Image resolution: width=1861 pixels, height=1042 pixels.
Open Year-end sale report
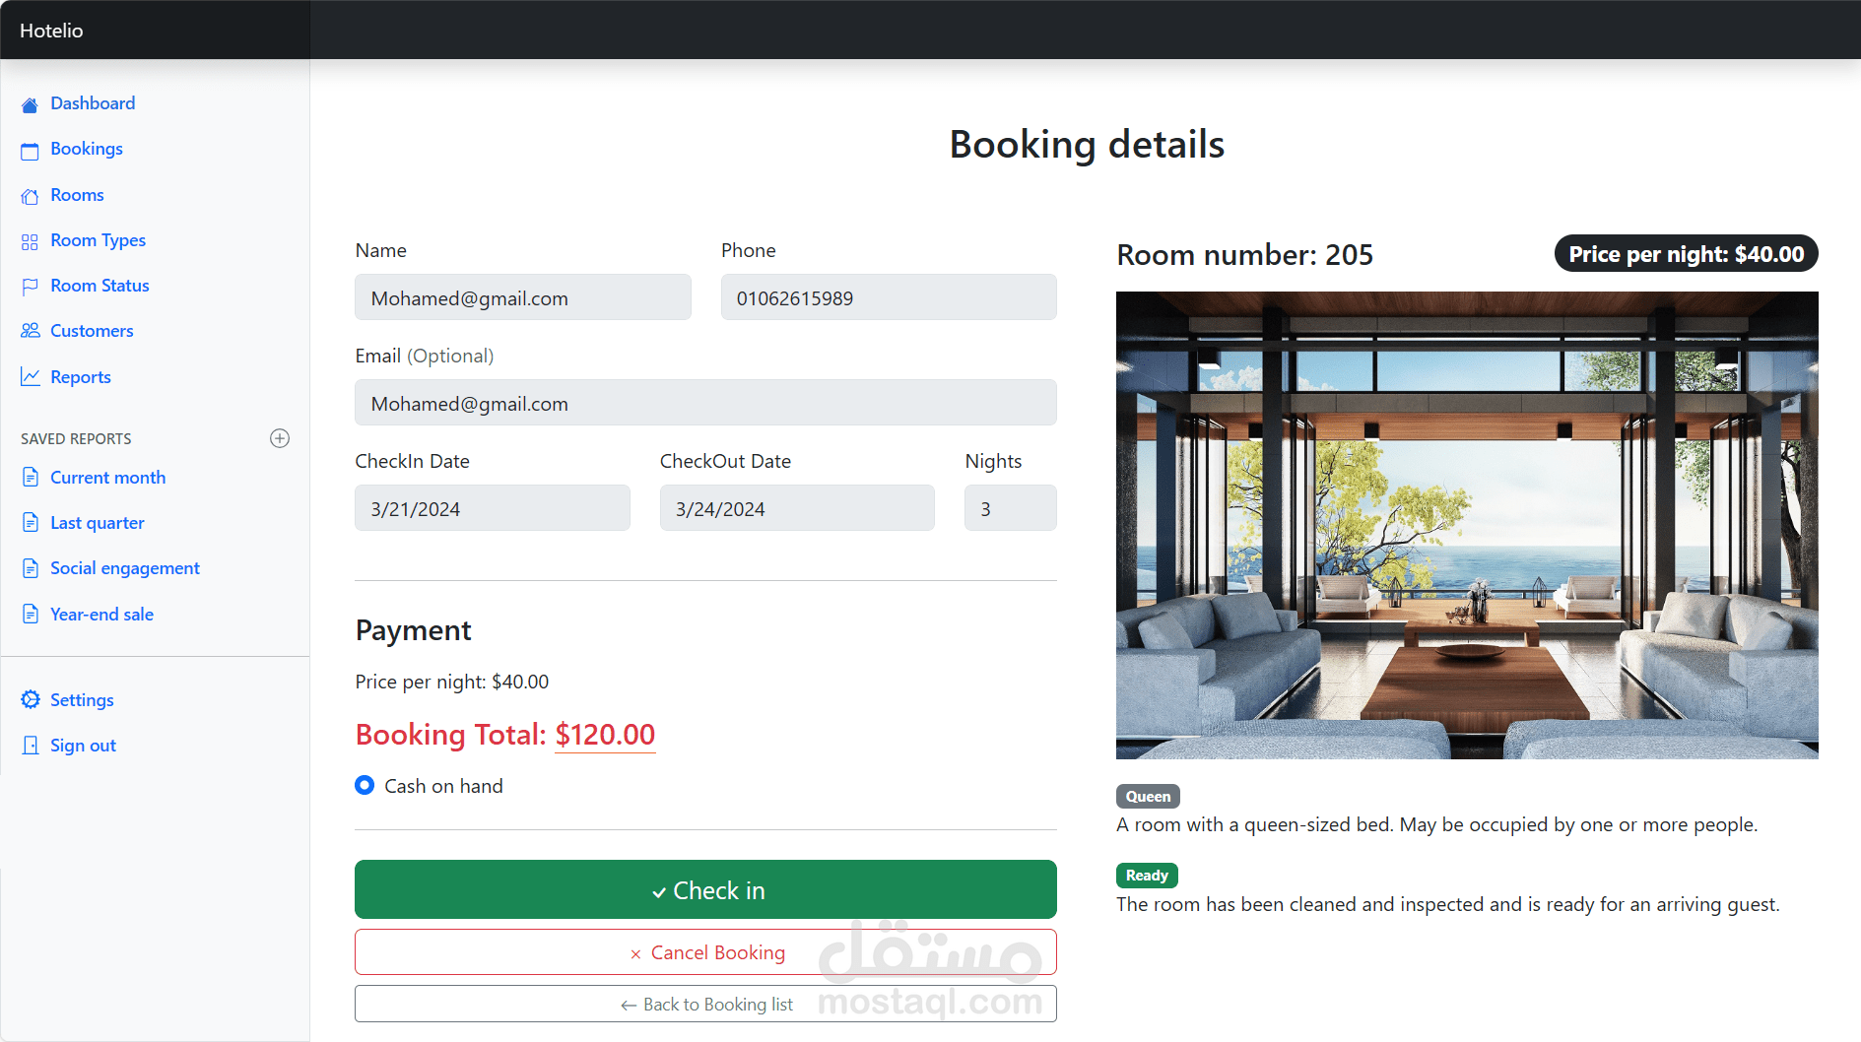101,615
